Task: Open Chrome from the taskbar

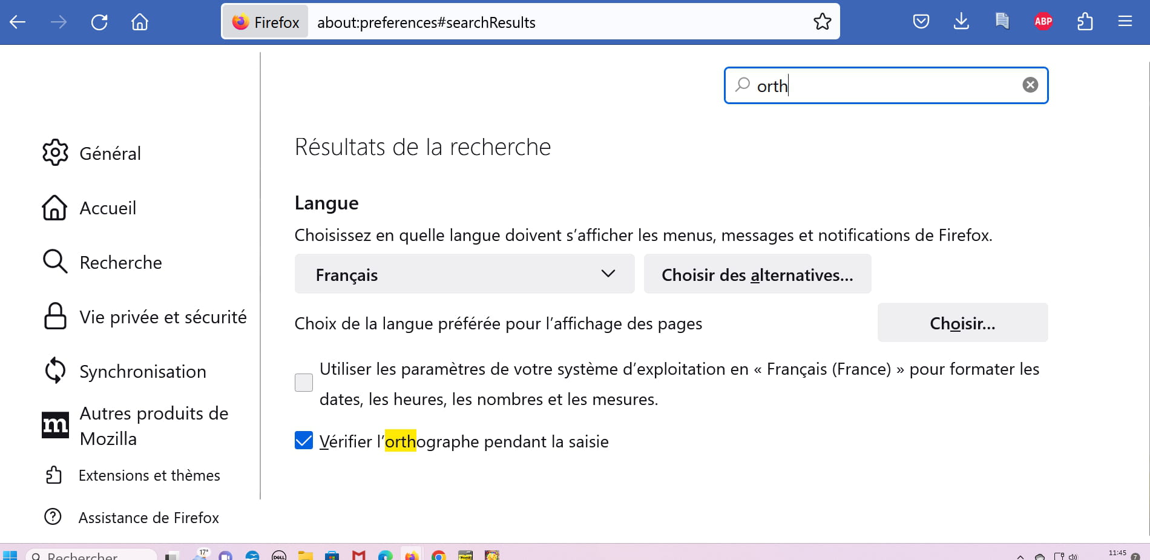Action: pos(439,555)
